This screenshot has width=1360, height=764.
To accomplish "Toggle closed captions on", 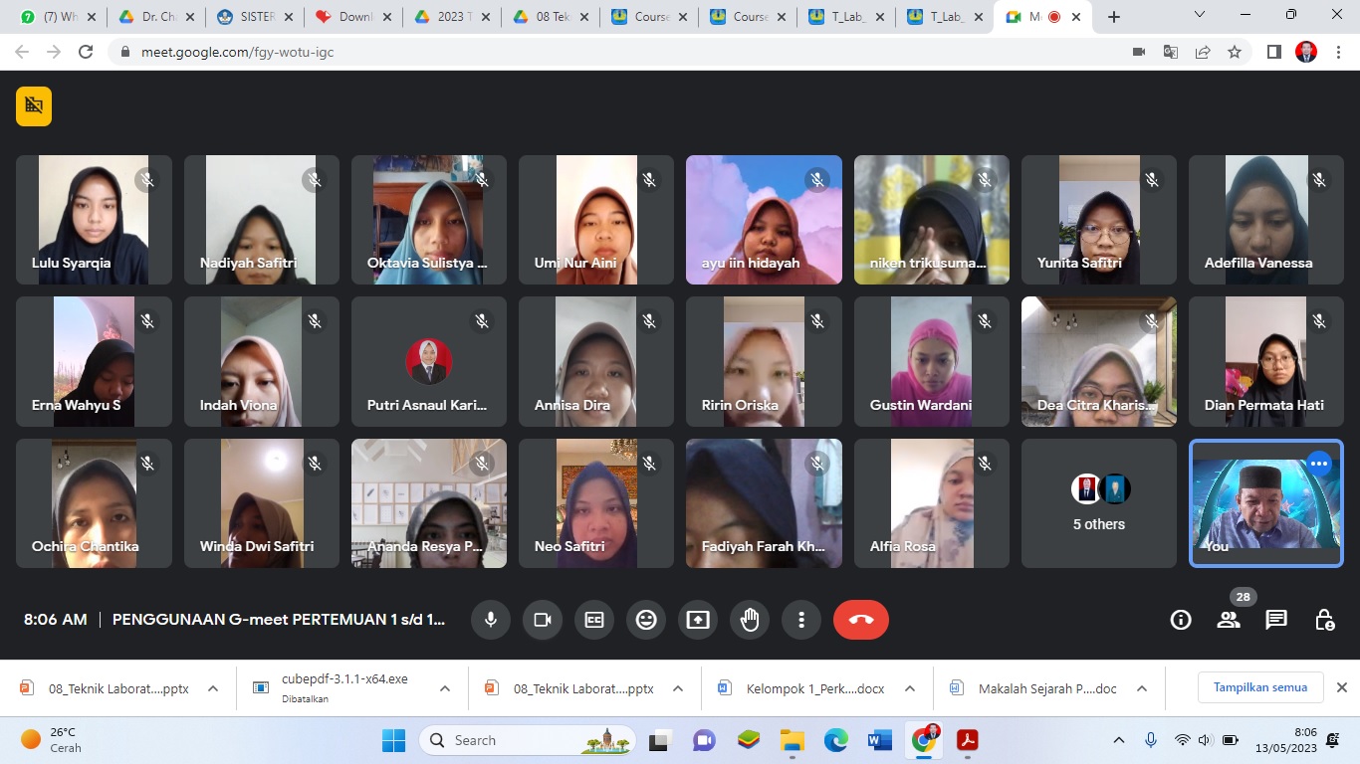I will (594, 620).
